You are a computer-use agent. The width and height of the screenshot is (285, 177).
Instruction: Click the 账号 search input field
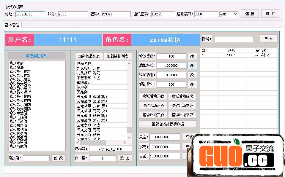click(x=234, y=39)
